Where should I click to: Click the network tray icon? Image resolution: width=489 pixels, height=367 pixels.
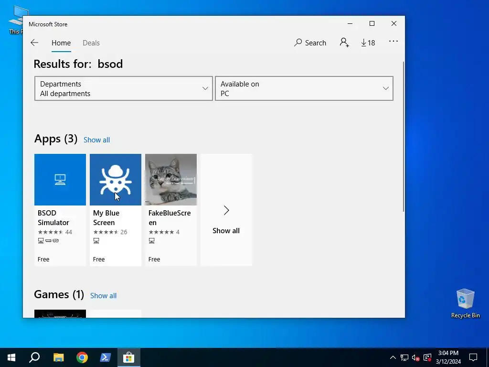click(x=404, y=357)
